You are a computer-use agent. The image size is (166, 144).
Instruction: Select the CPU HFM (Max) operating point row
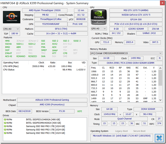click(x=44, y=66)
